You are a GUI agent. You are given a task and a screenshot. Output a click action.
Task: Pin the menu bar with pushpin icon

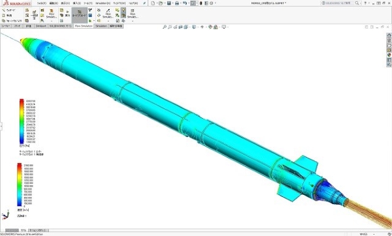tap(144, 3)
